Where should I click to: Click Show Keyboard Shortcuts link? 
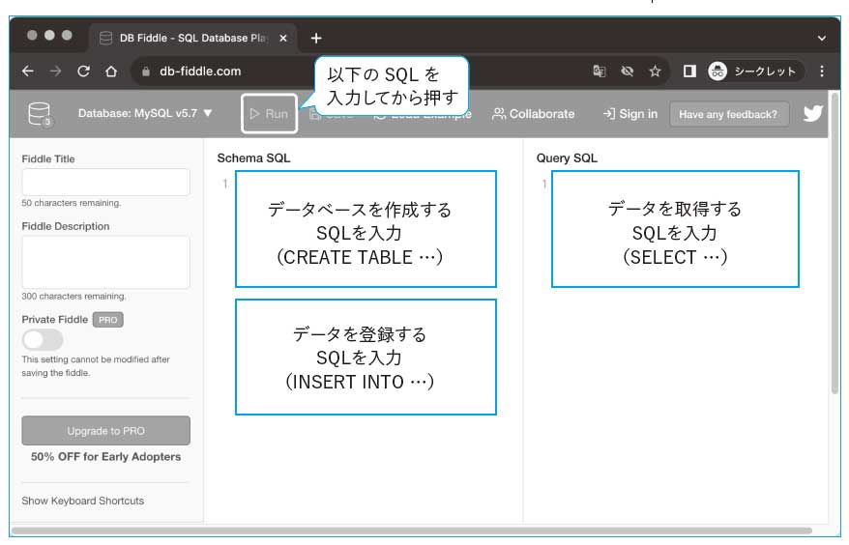point(83,501)
